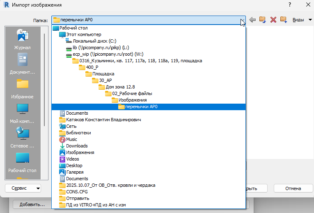Screen dimensions: 314x213
Task: Select the Галерея entry
Action: tap(149, 172)
